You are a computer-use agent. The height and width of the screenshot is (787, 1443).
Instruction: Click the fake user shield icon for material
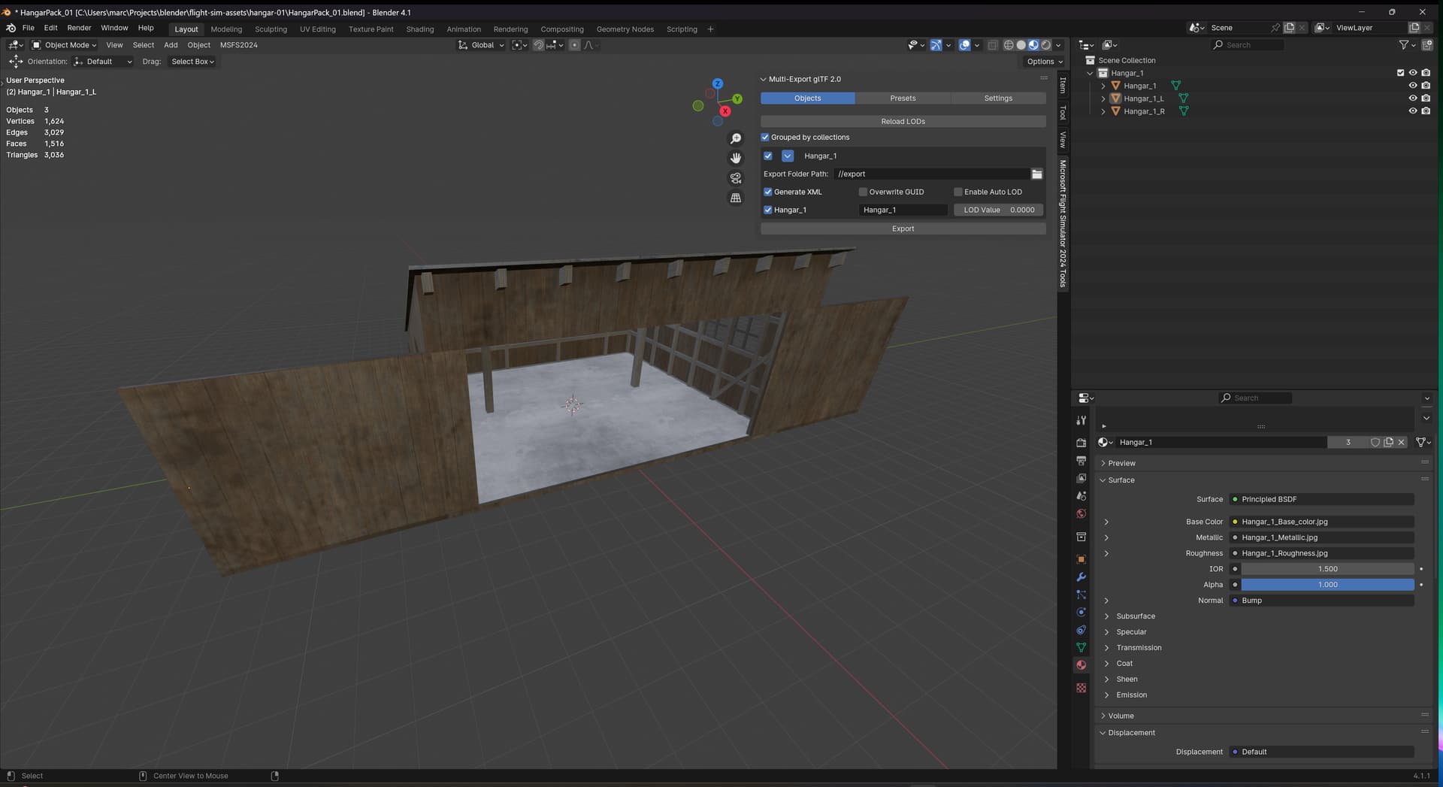pyautogui.click(x=1375, y=442)
